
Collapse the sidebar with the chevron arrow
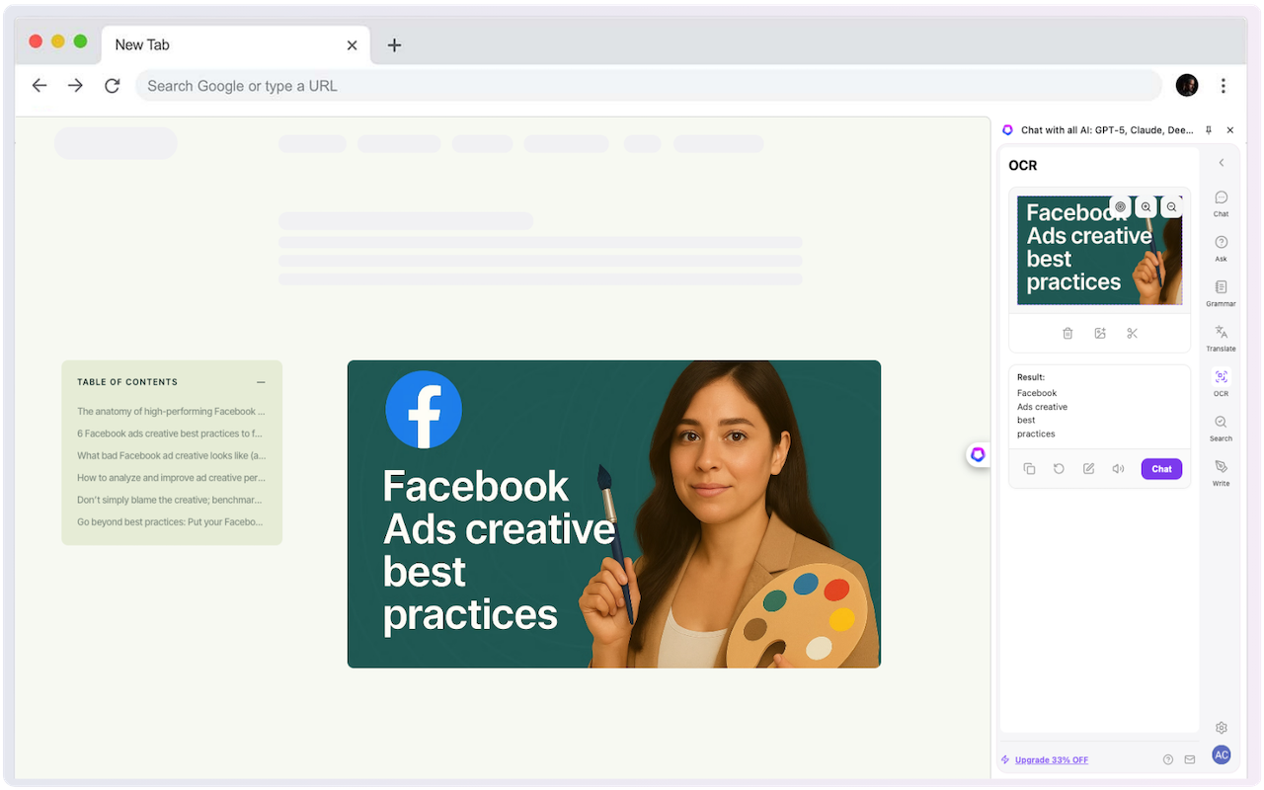pos(1222,163)
